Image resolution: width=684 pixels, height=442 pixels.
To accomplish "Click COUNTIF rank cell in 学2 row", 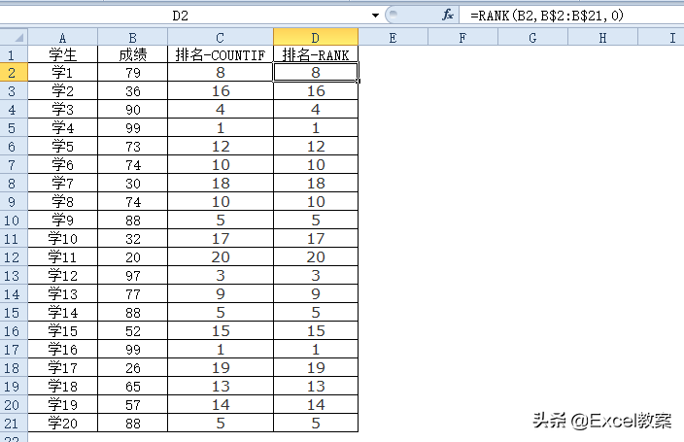I will coord(221,90).
